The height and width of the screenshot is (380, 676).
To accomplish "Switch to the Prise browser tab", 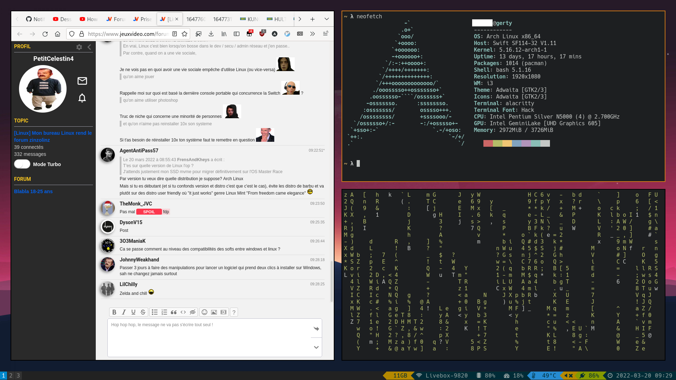I will (143, 19).
